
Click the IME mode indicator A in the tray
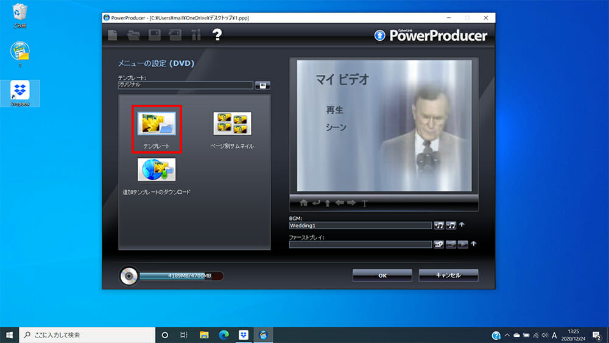click(x=554, y=335)
